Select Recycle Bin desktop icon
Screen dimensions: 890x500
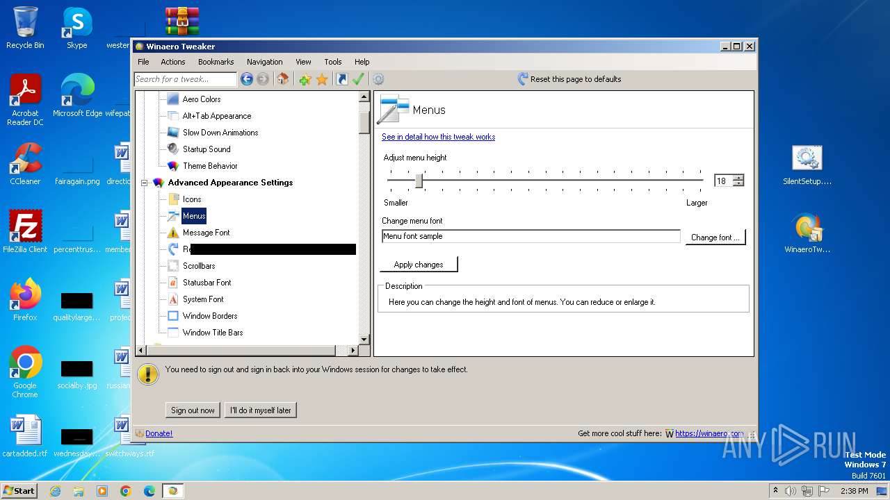tap(25, 28)
